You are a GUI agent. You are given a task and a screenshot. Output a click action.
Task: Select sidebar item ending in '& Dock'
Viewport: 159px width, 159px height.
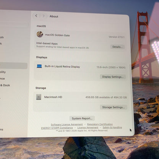5,85
